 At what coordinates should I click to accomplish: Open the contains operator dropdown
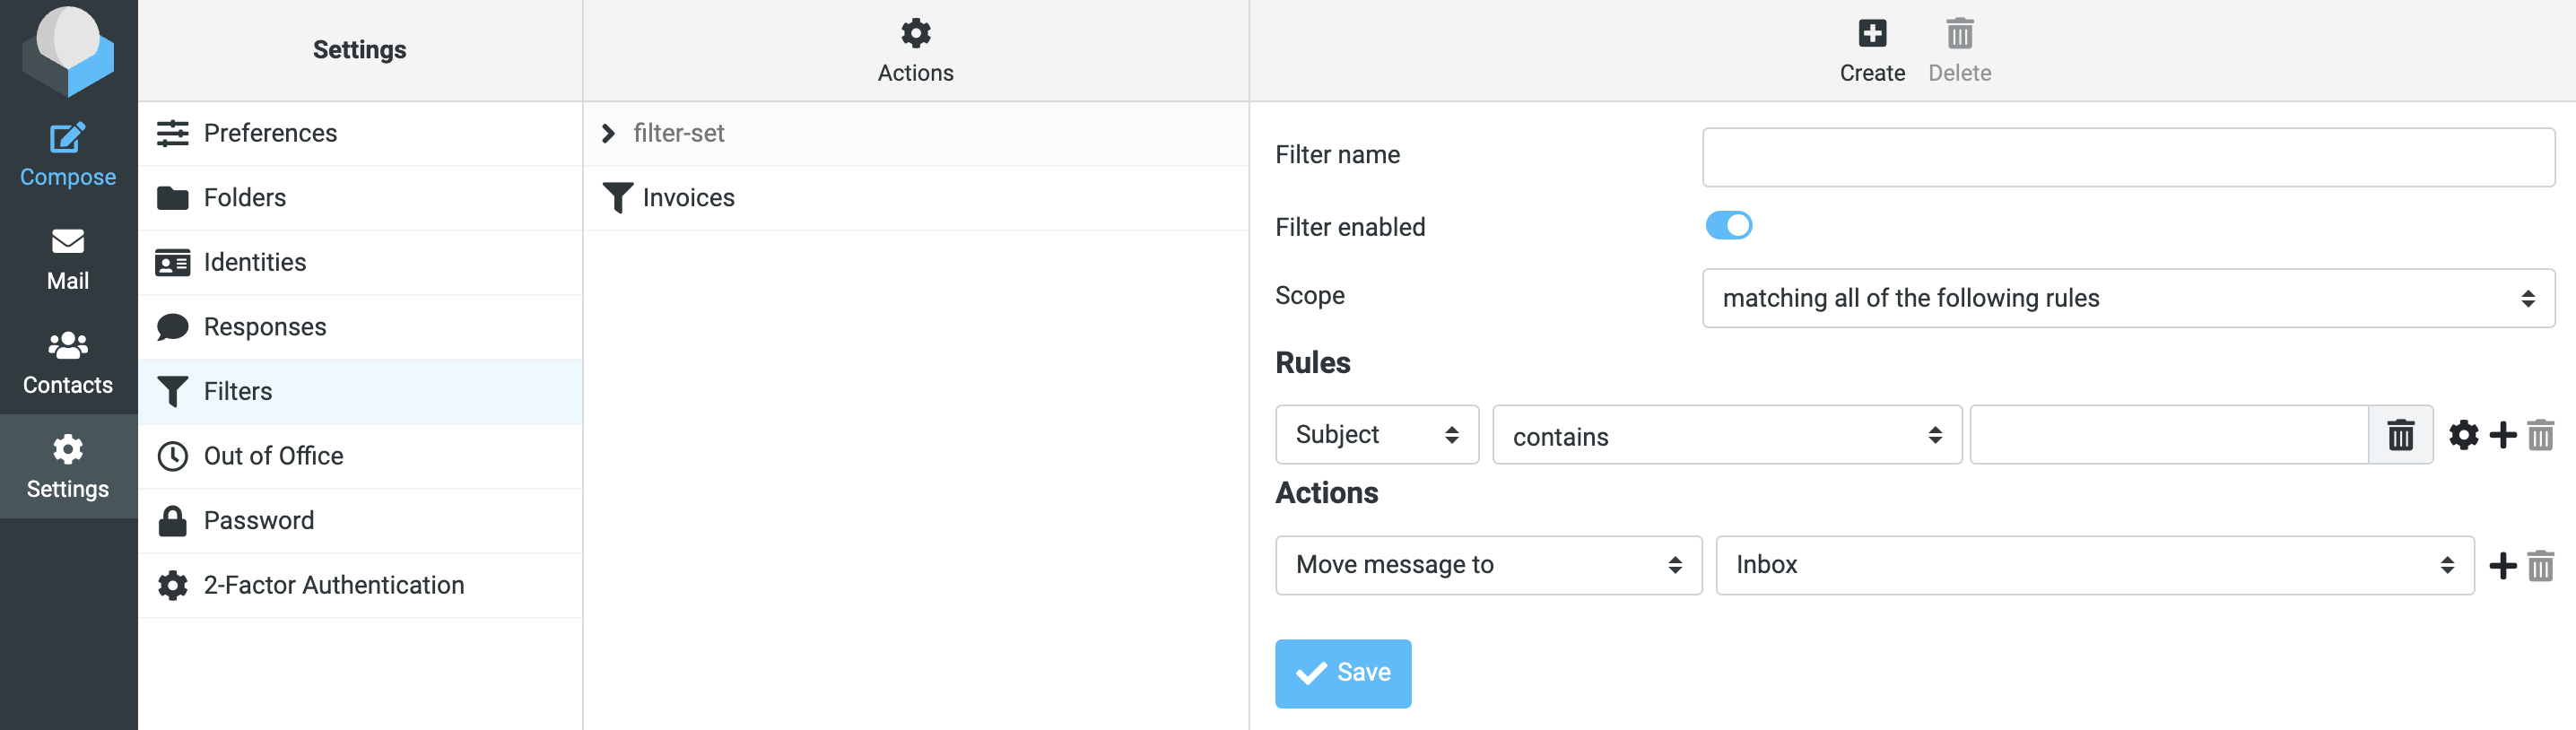click(1726, 435)
